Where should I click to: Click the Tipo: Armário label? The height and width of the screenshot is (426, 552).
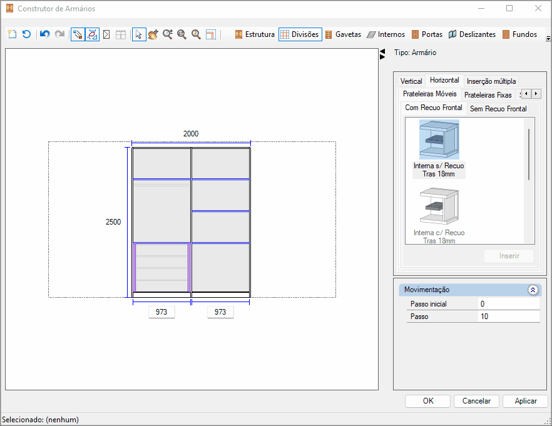tap(415, 53)
